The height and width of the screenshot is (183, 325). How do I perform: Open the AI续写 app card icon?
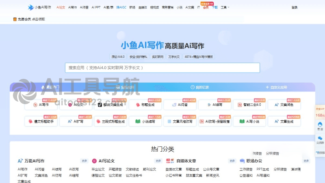209,105
